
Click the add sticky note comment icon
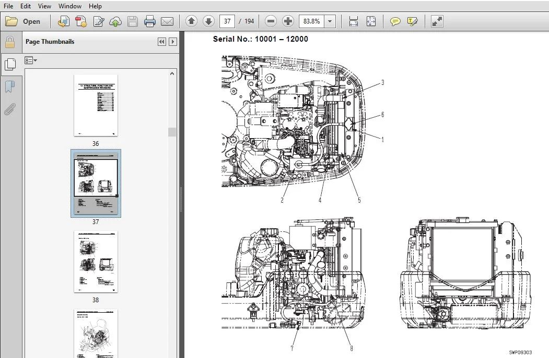(x=395, y=21)
